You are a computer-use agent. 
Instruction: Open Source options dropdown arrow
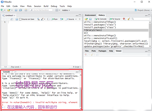(x=76, y=19)
